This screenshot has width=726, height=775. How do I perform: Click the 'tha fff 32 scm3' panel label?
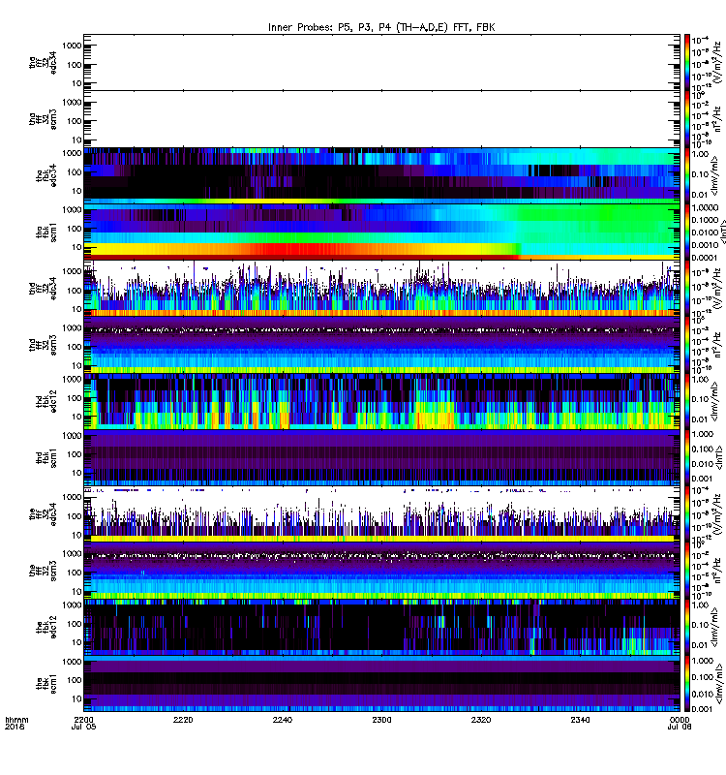(43, 119)
